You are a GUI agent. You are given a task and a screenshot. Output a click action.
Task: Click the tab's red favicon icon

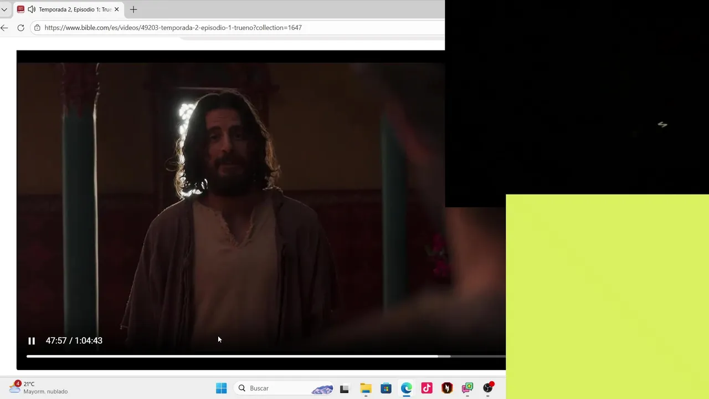[20, 9]
